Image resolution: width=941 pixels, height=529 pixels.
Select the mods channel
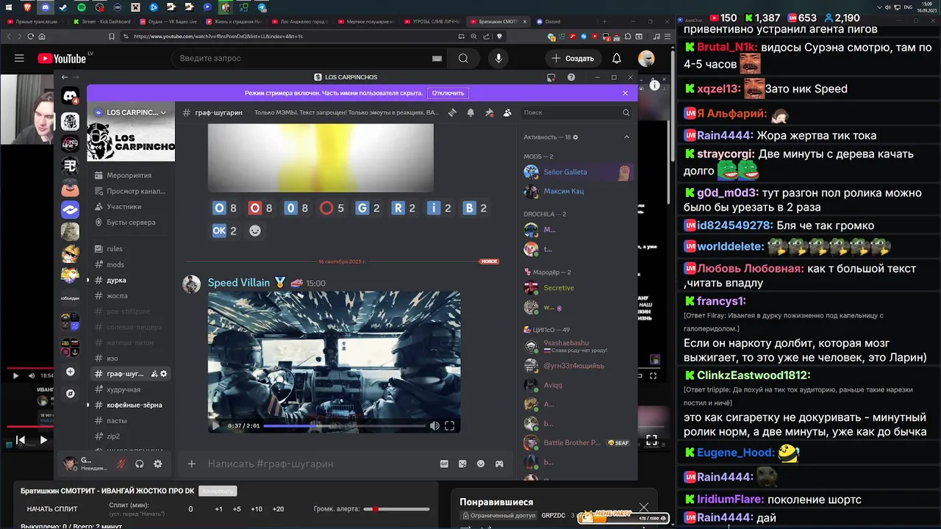pos(130,264)
